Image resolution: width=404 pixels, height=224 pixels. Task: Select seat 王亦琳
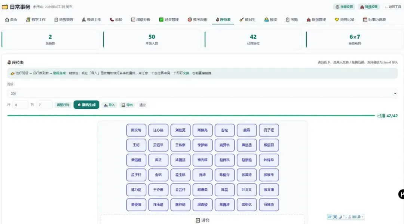158,190
